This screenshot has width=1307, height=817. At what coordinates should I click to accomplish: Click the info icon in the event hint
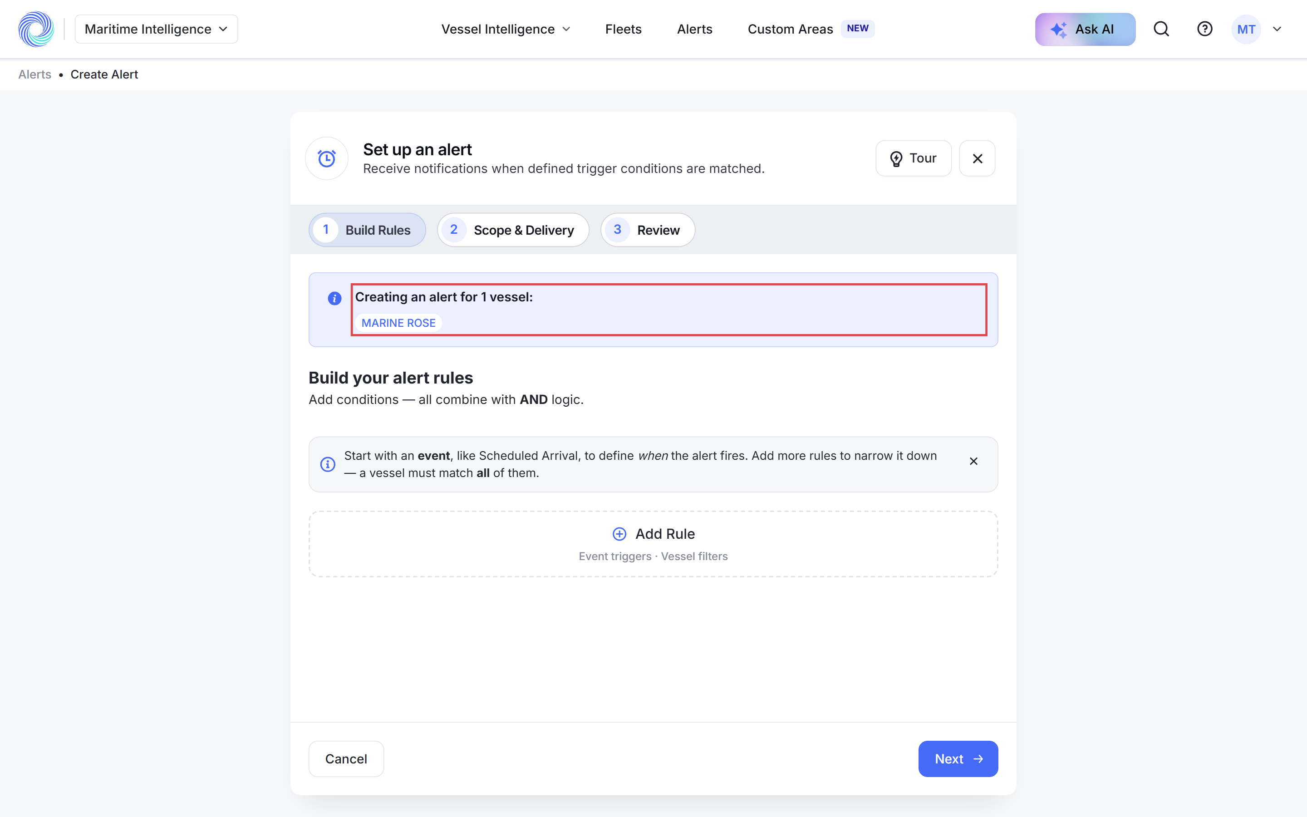coord(327,464)
